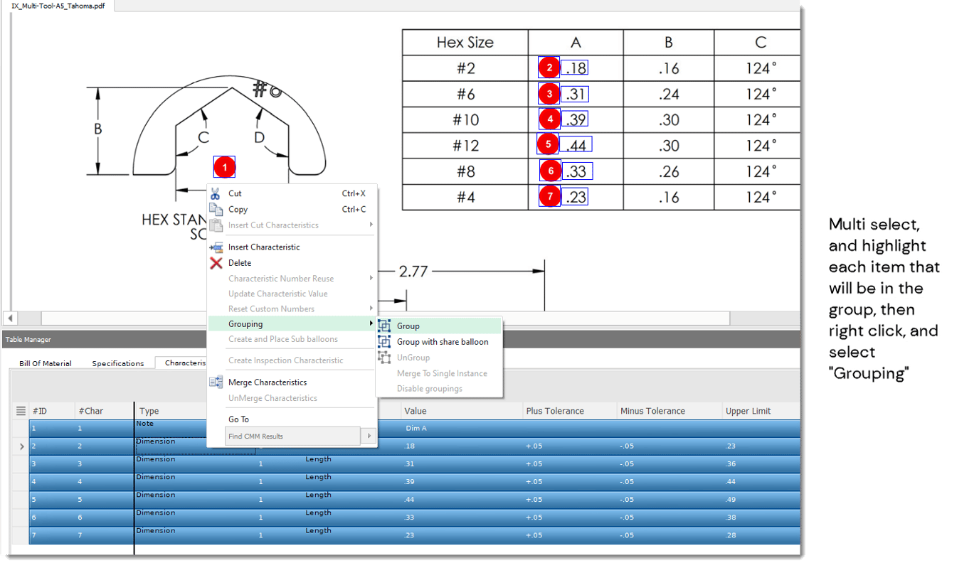Open the Find CMM Results dropdown arrow
979x563 pixels.
pos(369,436)
